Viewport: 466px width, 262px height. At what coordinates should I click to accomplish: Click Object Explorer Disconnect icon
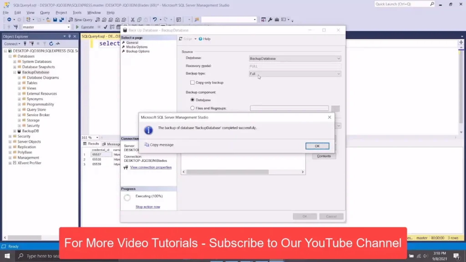[31, 44]
